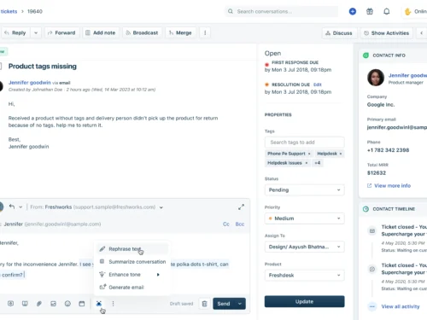Click Show Activities
The height and width of the screenshot is (320, 427).
pos(386,33)
